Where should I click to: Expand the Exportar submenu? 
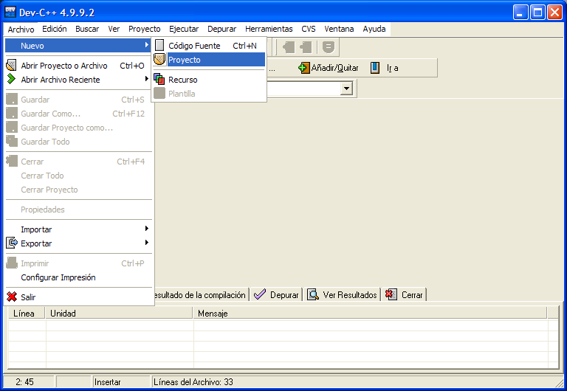[x=78, y=243]
